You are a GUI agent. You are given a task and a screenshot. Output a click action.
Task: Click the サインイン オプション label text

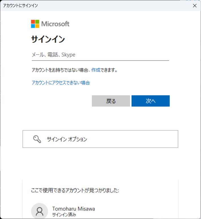click(67, 139)
